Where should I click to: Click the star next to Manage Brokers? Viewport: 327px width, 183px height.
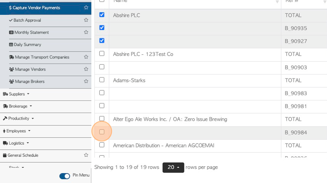coord(86,81)
